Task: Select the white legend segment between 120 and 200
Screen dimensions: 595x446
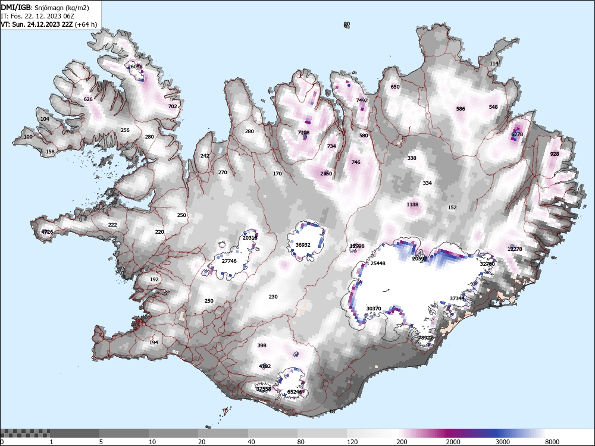Action: [372, 433]
